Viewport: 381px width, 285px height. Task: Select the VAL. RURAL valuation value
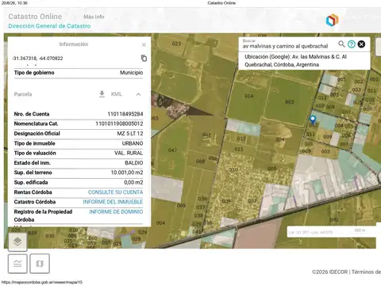pos(129,153)
